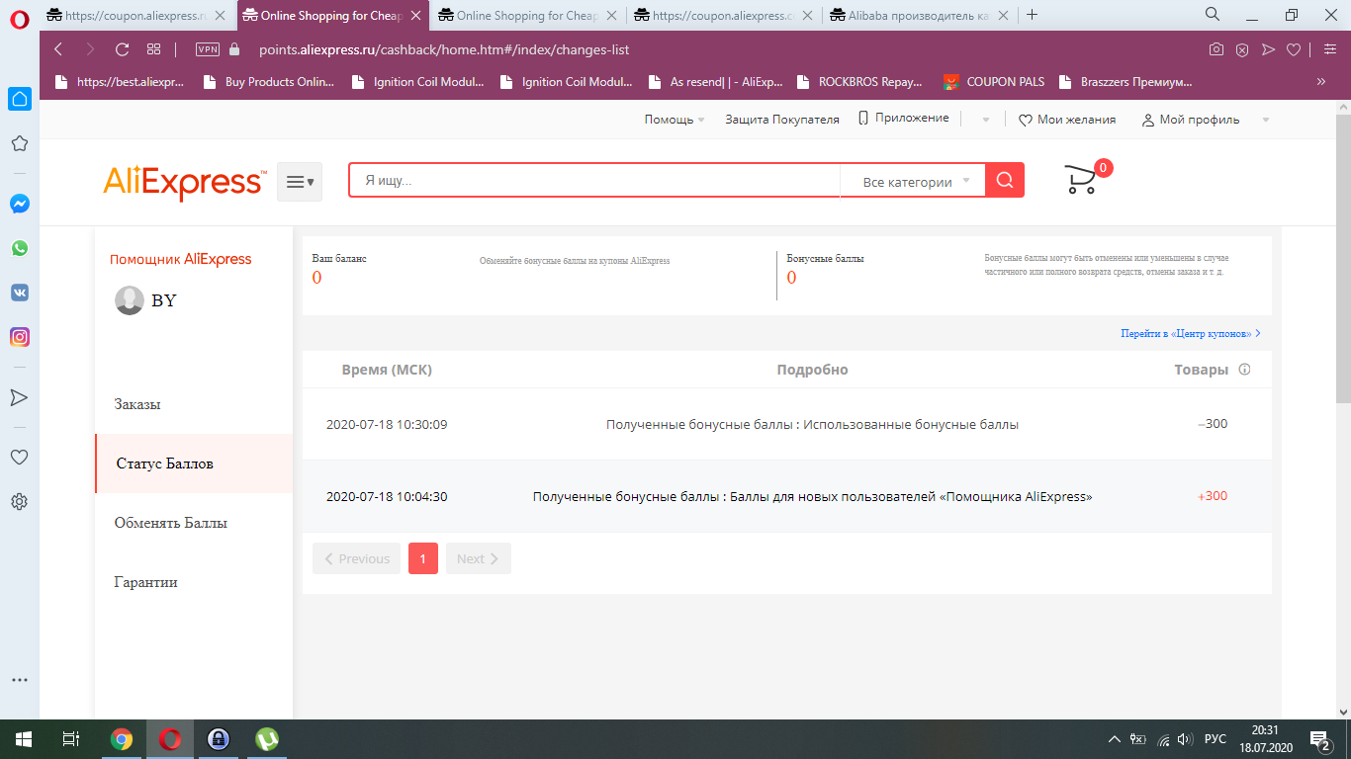This screenshot has width=1351, height=759.
Task: Open VK messenger in the Opera sidebar
Action: point(19,293)
